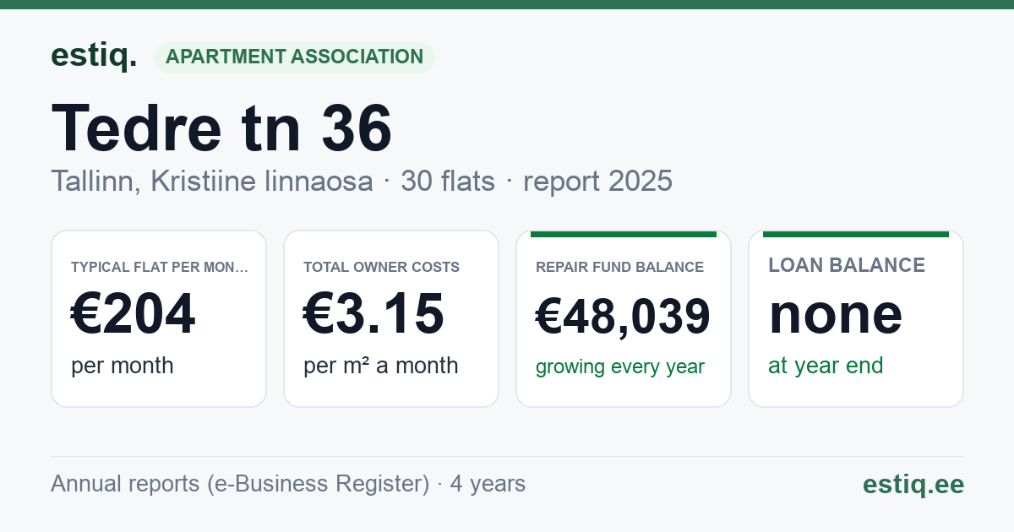
Task: Select the APARTMENT ASSOCIATION badge
Action: pos(294,57)
